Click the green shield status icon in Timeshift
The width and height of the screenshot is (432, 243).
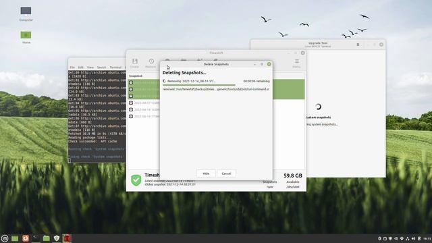(136, 180)
